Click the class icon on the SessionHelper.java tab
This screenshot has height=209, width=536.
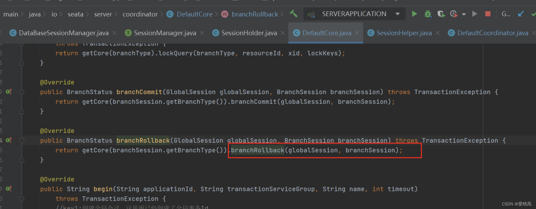click(x=371, y=33)
